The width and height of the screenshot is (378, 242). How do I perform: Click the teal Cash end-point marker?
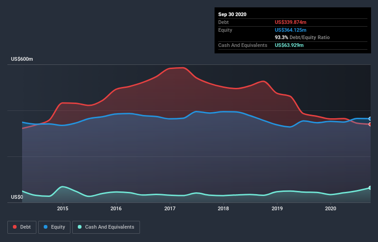(x=370, y=188)
